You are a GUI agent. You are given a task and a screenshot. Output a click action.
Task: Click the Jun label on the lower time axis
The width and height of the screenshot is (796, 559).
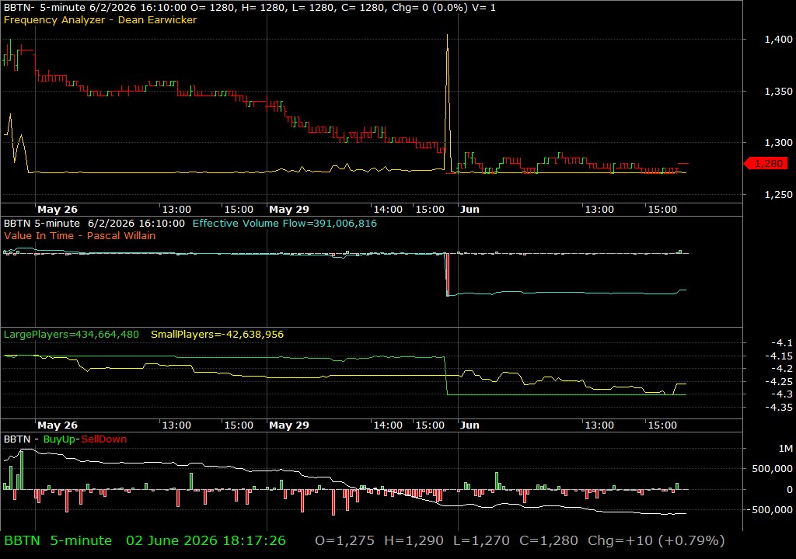pos(470,425)
